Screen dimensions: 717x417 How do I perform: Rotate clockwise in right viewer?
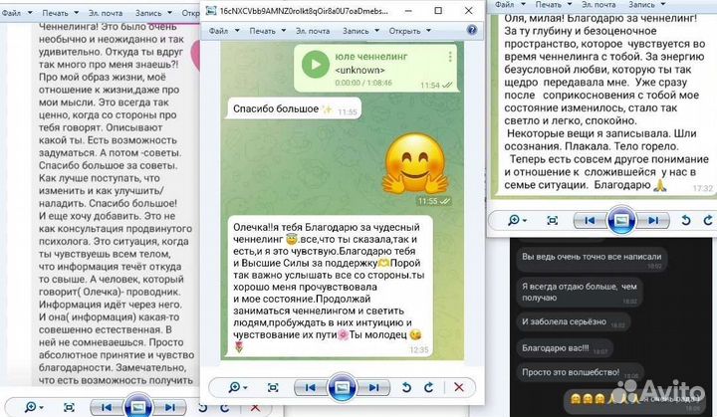point(708,220)
